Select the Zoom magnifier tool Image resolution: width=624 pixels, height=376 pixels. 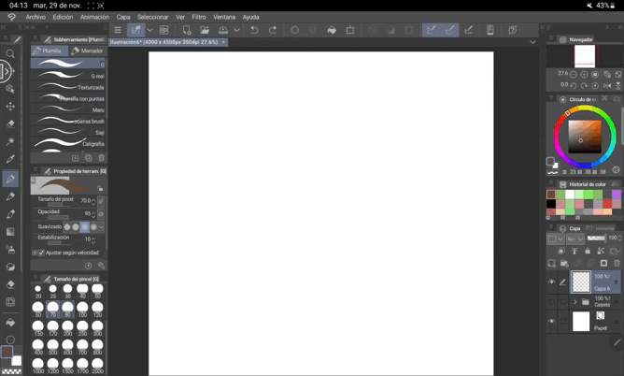click(x=10, y=53)
